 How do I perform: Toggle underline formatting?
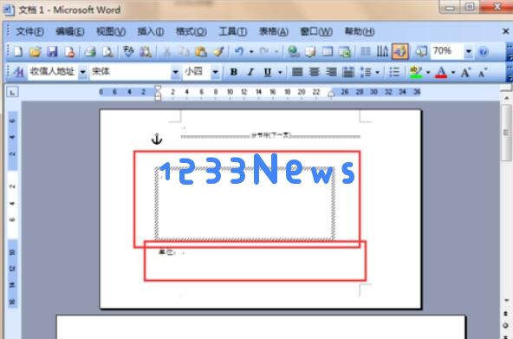pos(268,72)
